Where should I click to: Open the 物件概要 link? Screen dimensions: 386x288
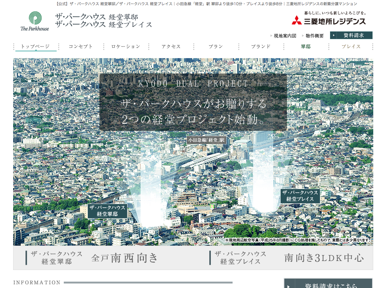click(x=314, y=36)
